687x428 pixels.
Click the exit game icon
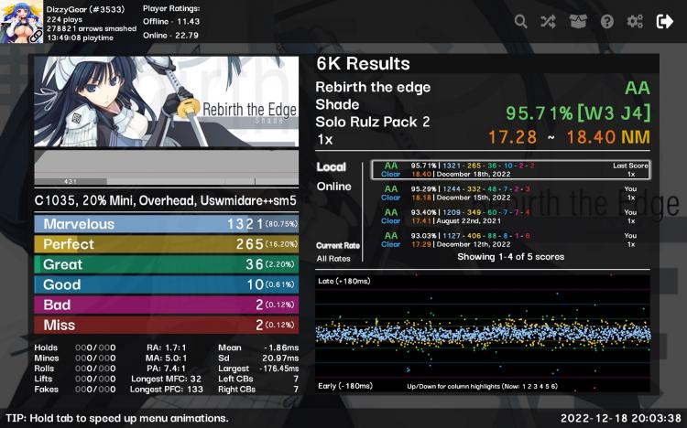tap(664, 21)
